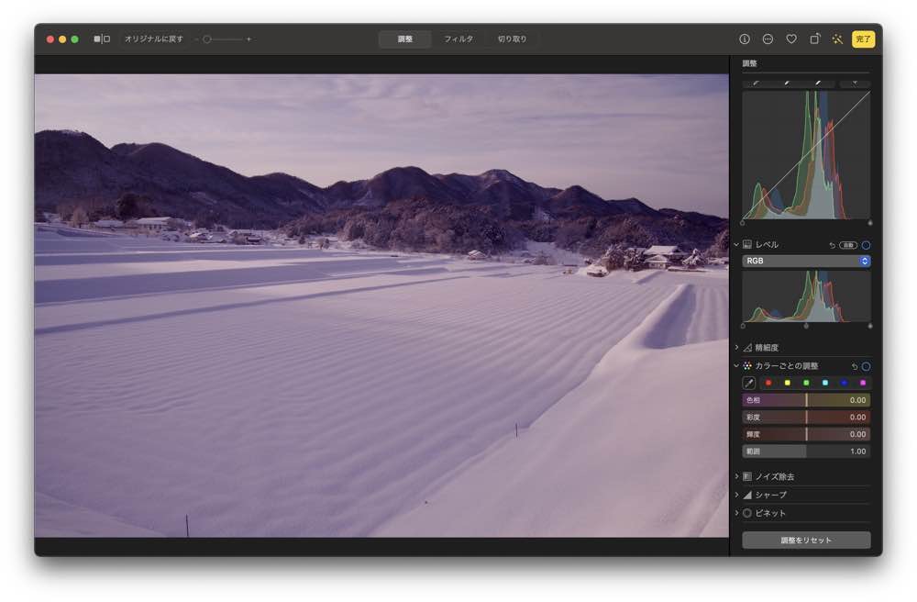The image size is (917, 602).
Task: Click the カラーごとの調整 colored dots icon
Action: click(747, 365)
